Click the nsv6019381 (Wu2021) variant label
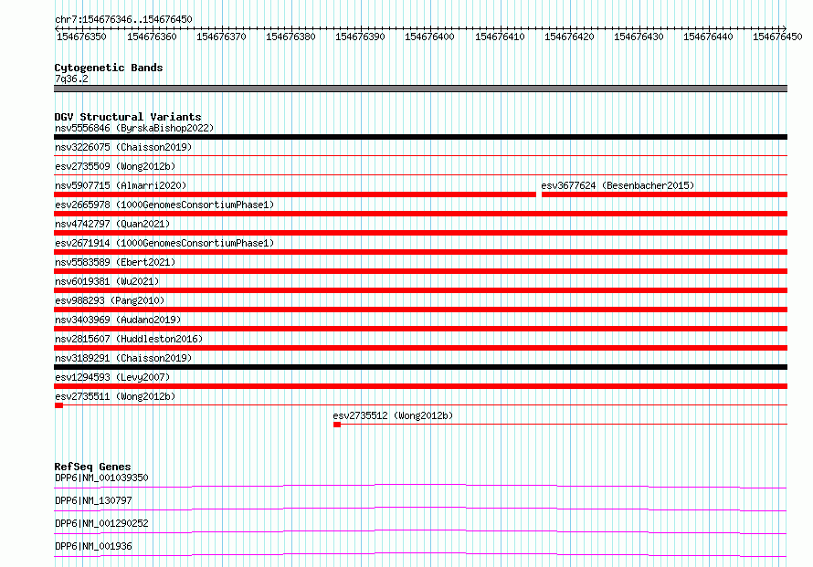The width and height of the screenshot is (813, 567). [x=107, y=281]
